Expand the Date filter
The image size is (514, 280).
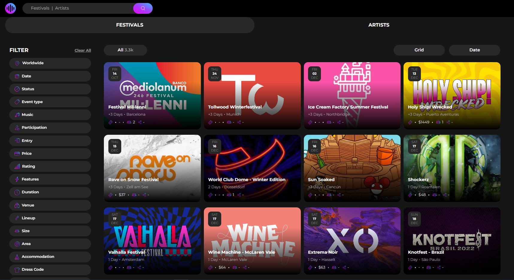point(50,76)
